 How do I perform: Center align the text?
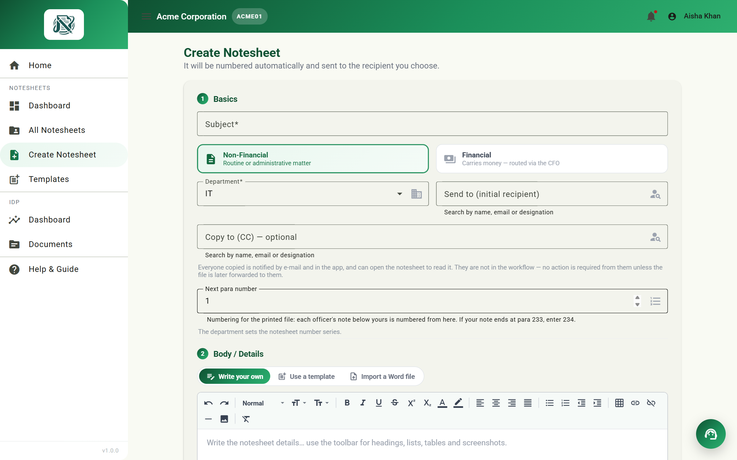click(496, 403)
